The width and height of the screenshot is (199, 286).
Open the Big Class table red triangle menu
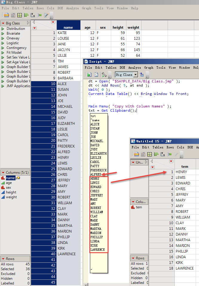(x=3, y=23)
